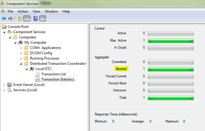
Task: Click the DCOM Config folder icon
Action: (26, 53)
